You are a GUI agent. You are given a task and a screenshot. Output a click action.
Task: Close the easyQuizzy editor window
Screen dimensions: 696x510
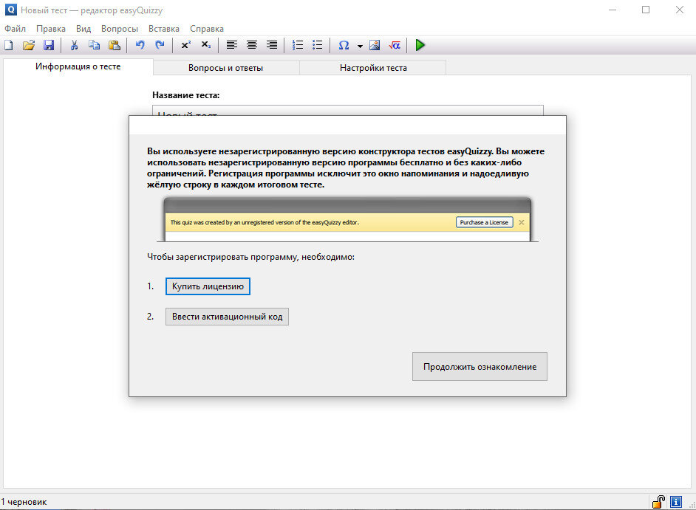pyautogui.click(x=680, y=10)
